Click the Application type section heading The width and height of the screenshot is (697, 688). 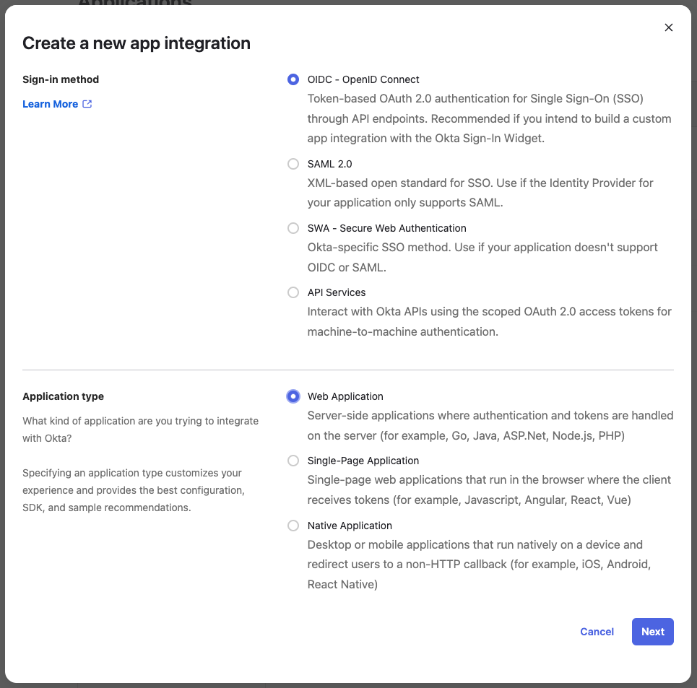pos(63,396)
